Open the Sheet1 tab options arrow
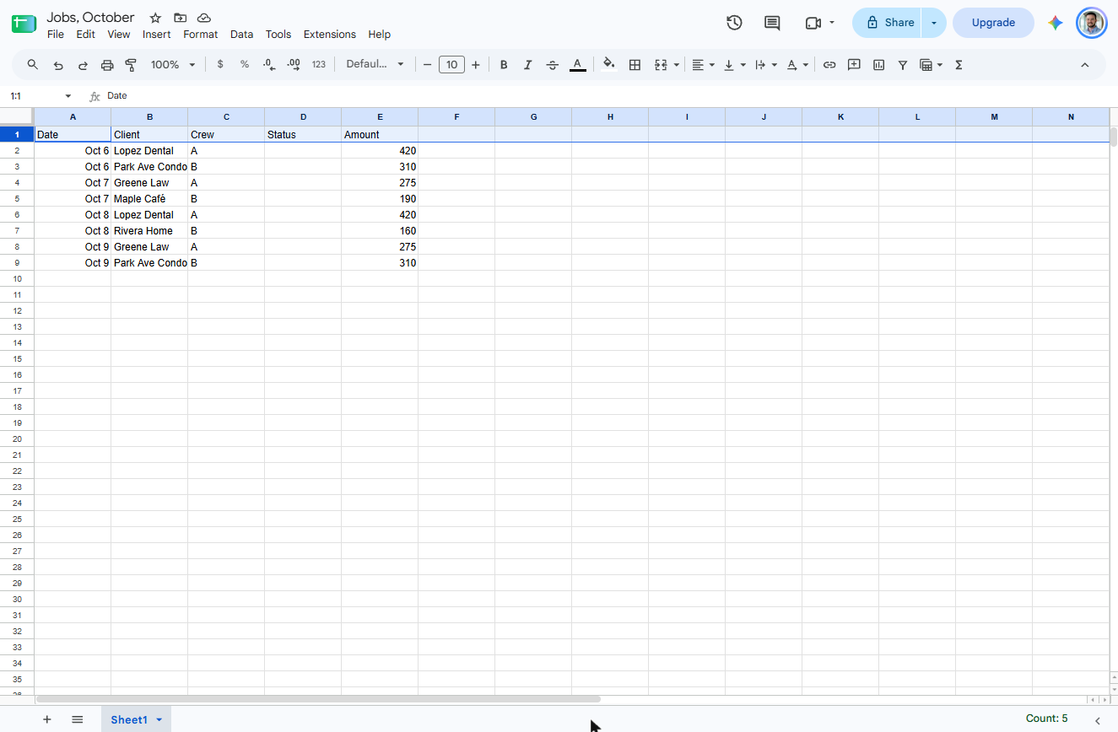1118x732 pixels. coord(159,719)
